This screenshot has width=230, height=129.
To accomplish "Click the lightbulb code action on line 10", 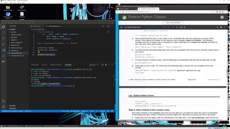I will (x=39, y=52).
